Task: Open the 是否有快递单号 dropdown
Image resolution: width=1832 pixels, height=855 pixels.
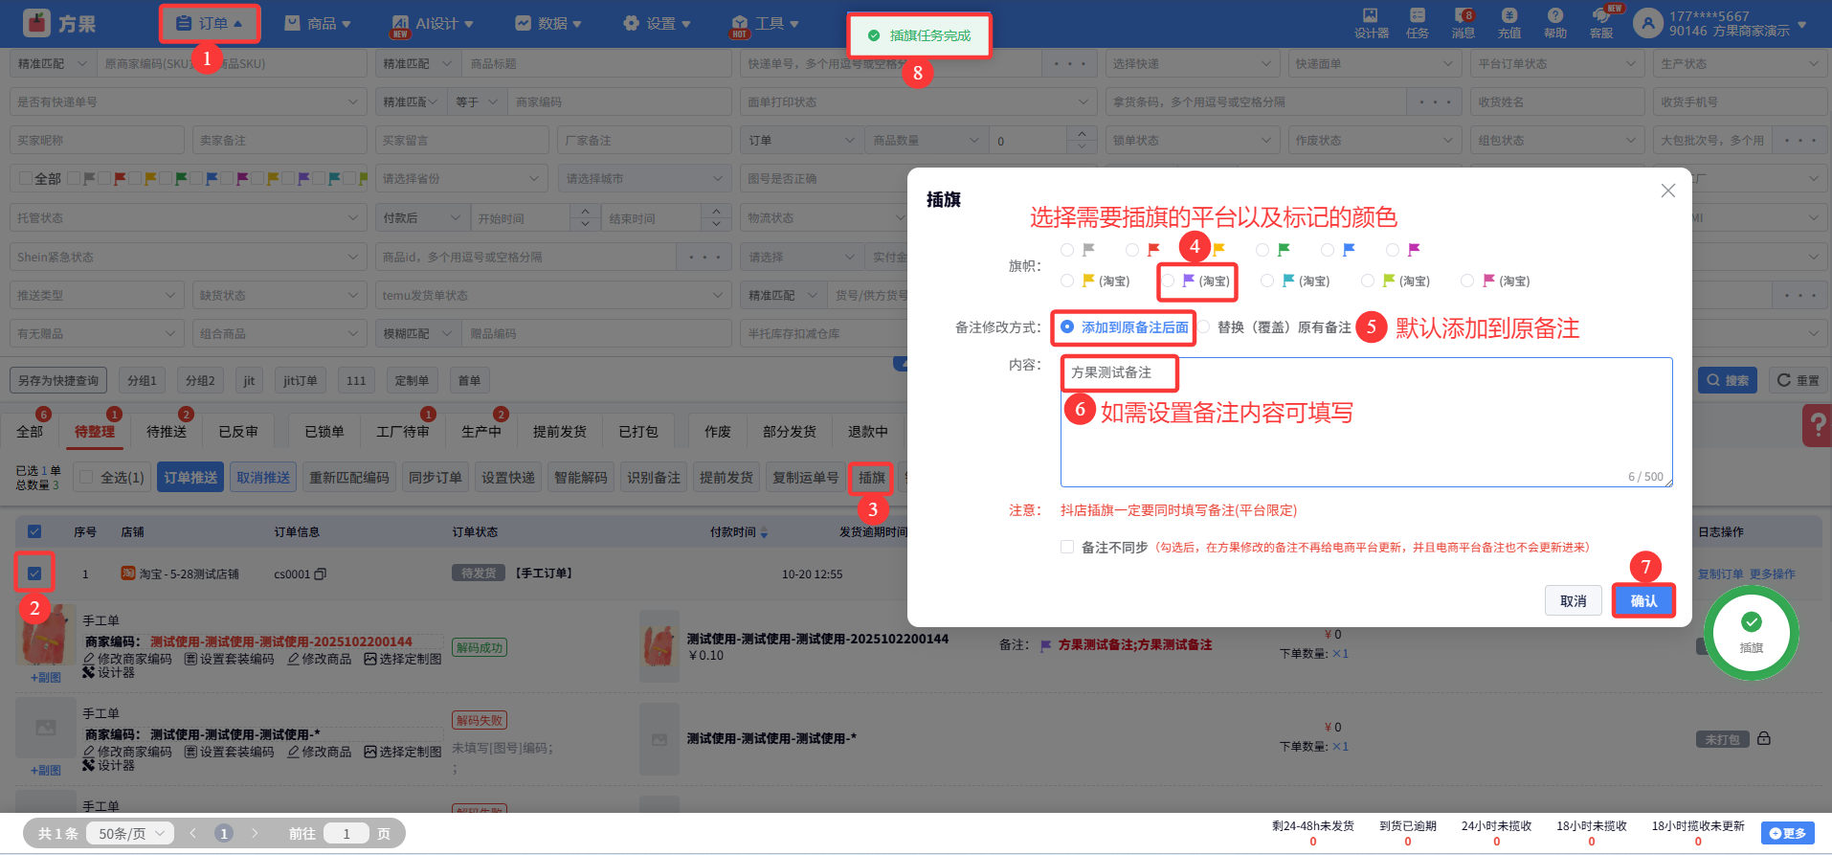Action: point(188,101)
